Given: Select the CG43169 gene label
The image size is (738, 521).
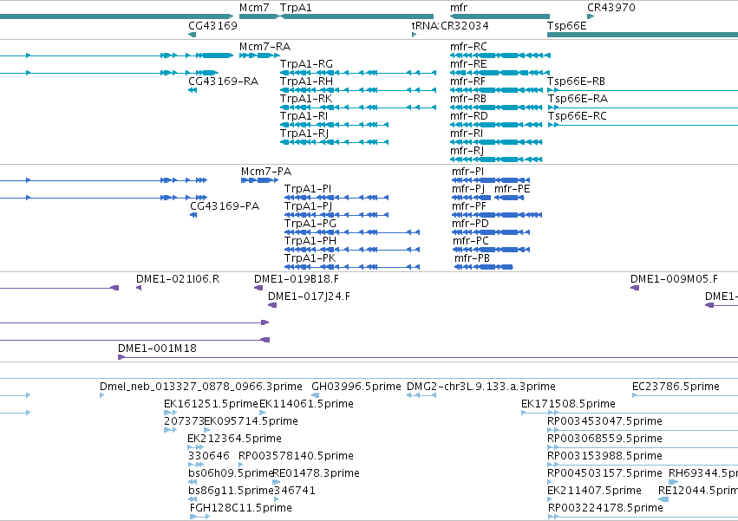Looking at the screenshot, I should point(212,25).
